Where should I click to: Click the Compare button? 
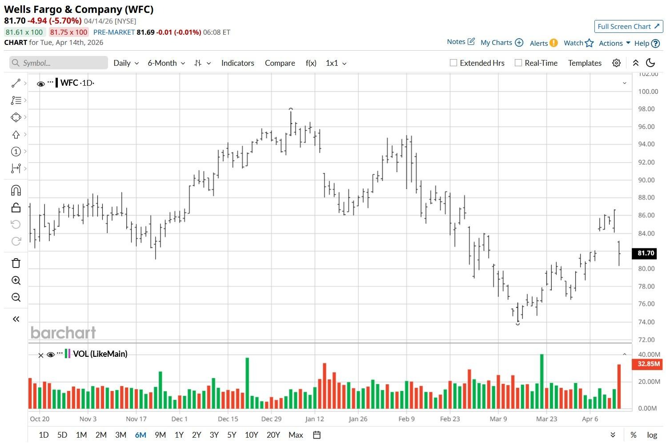[x=280, y=63]
